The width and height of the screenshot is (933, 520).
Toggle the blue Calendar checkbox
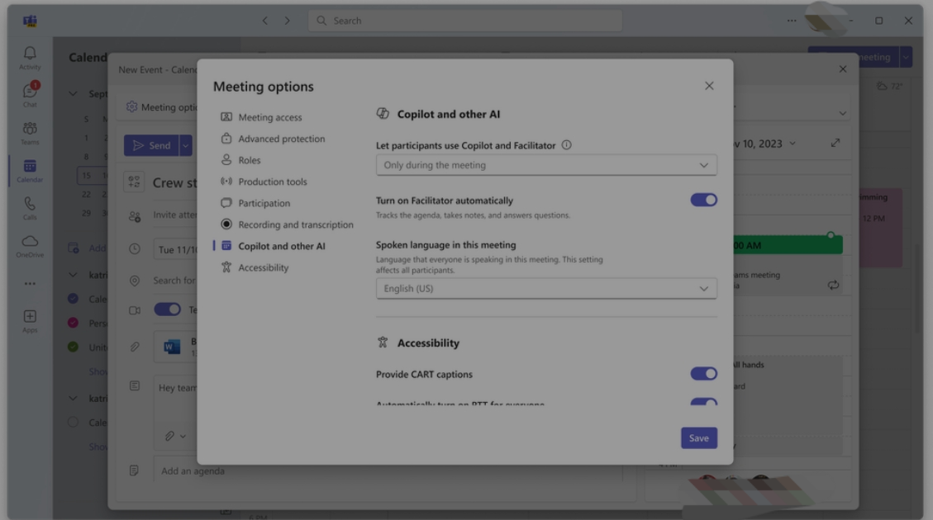(x=73, y=298)
